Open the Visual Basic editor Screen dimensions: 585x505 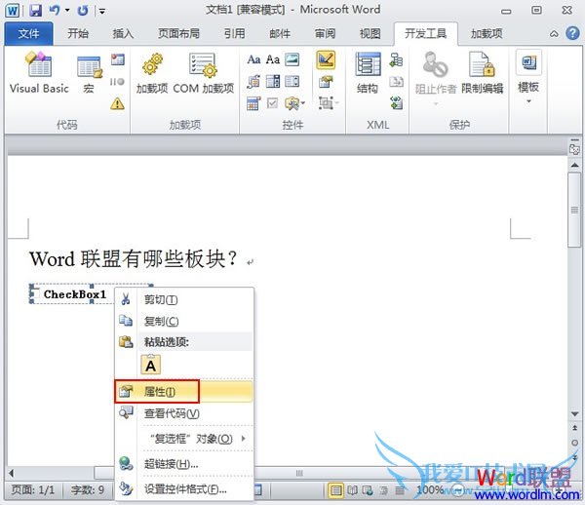point(39,73)
